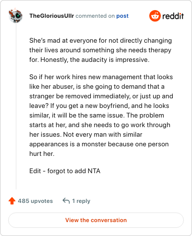Open TheGloriousUllr's avatar image

tap(16, 16)
